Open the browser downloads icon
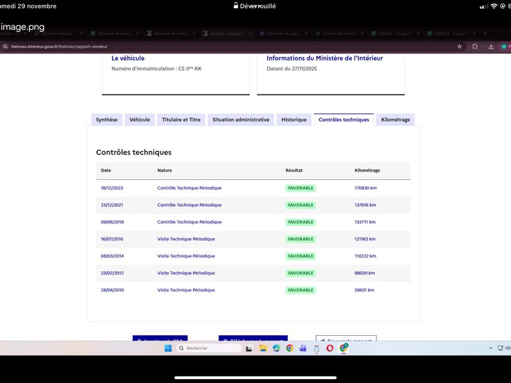Screen dimensions: 511x383 pos(491,47)
